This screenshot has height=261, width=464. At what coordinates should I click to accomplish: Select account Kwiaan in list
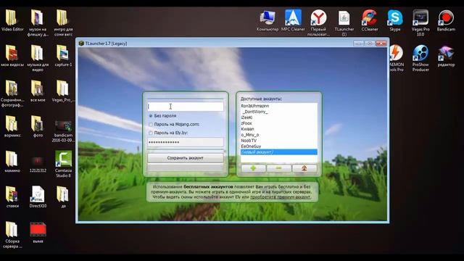278,129
